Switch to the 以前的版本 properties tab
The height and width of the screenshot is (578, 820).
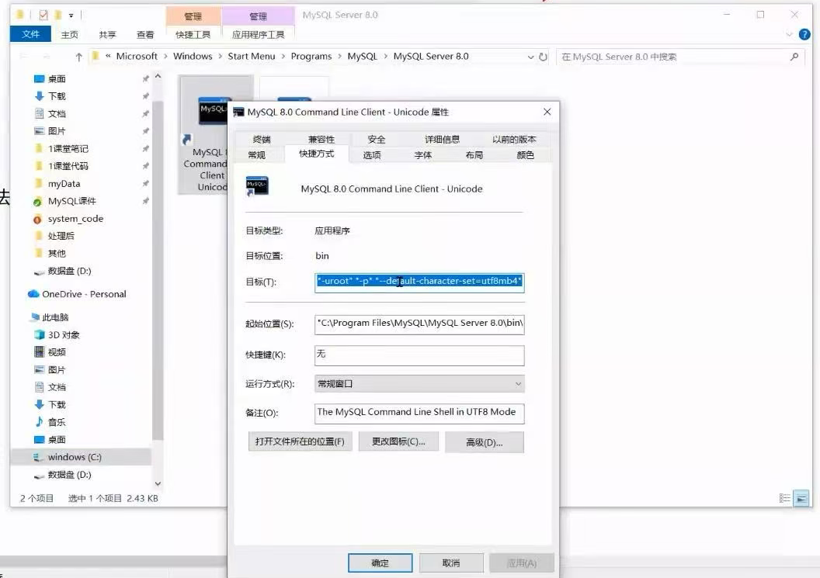tap(514, 139)
